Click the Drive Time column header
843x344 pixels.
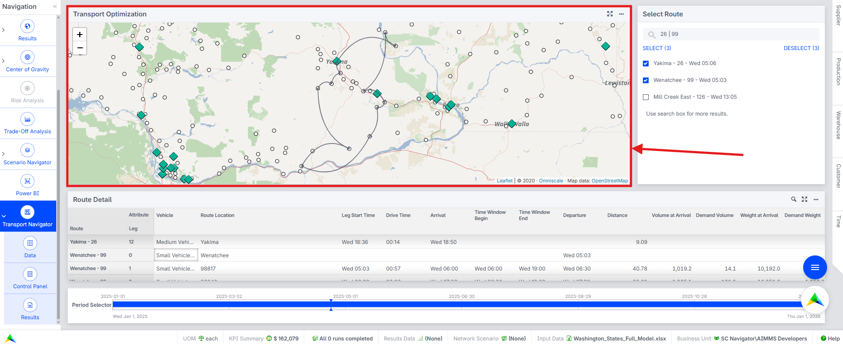[x=398, y=216]
